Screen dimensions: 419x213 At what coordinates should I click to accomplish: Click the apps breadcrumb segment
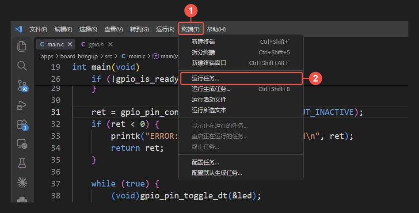coord(47,57)
